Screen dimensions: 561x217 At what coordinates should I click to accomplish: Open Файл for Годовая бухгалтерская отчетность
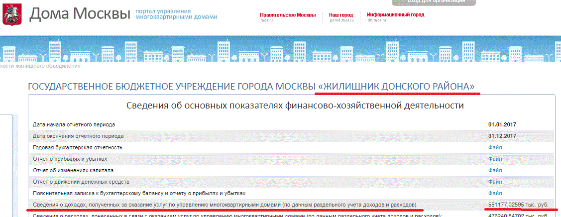pos(495,147)
